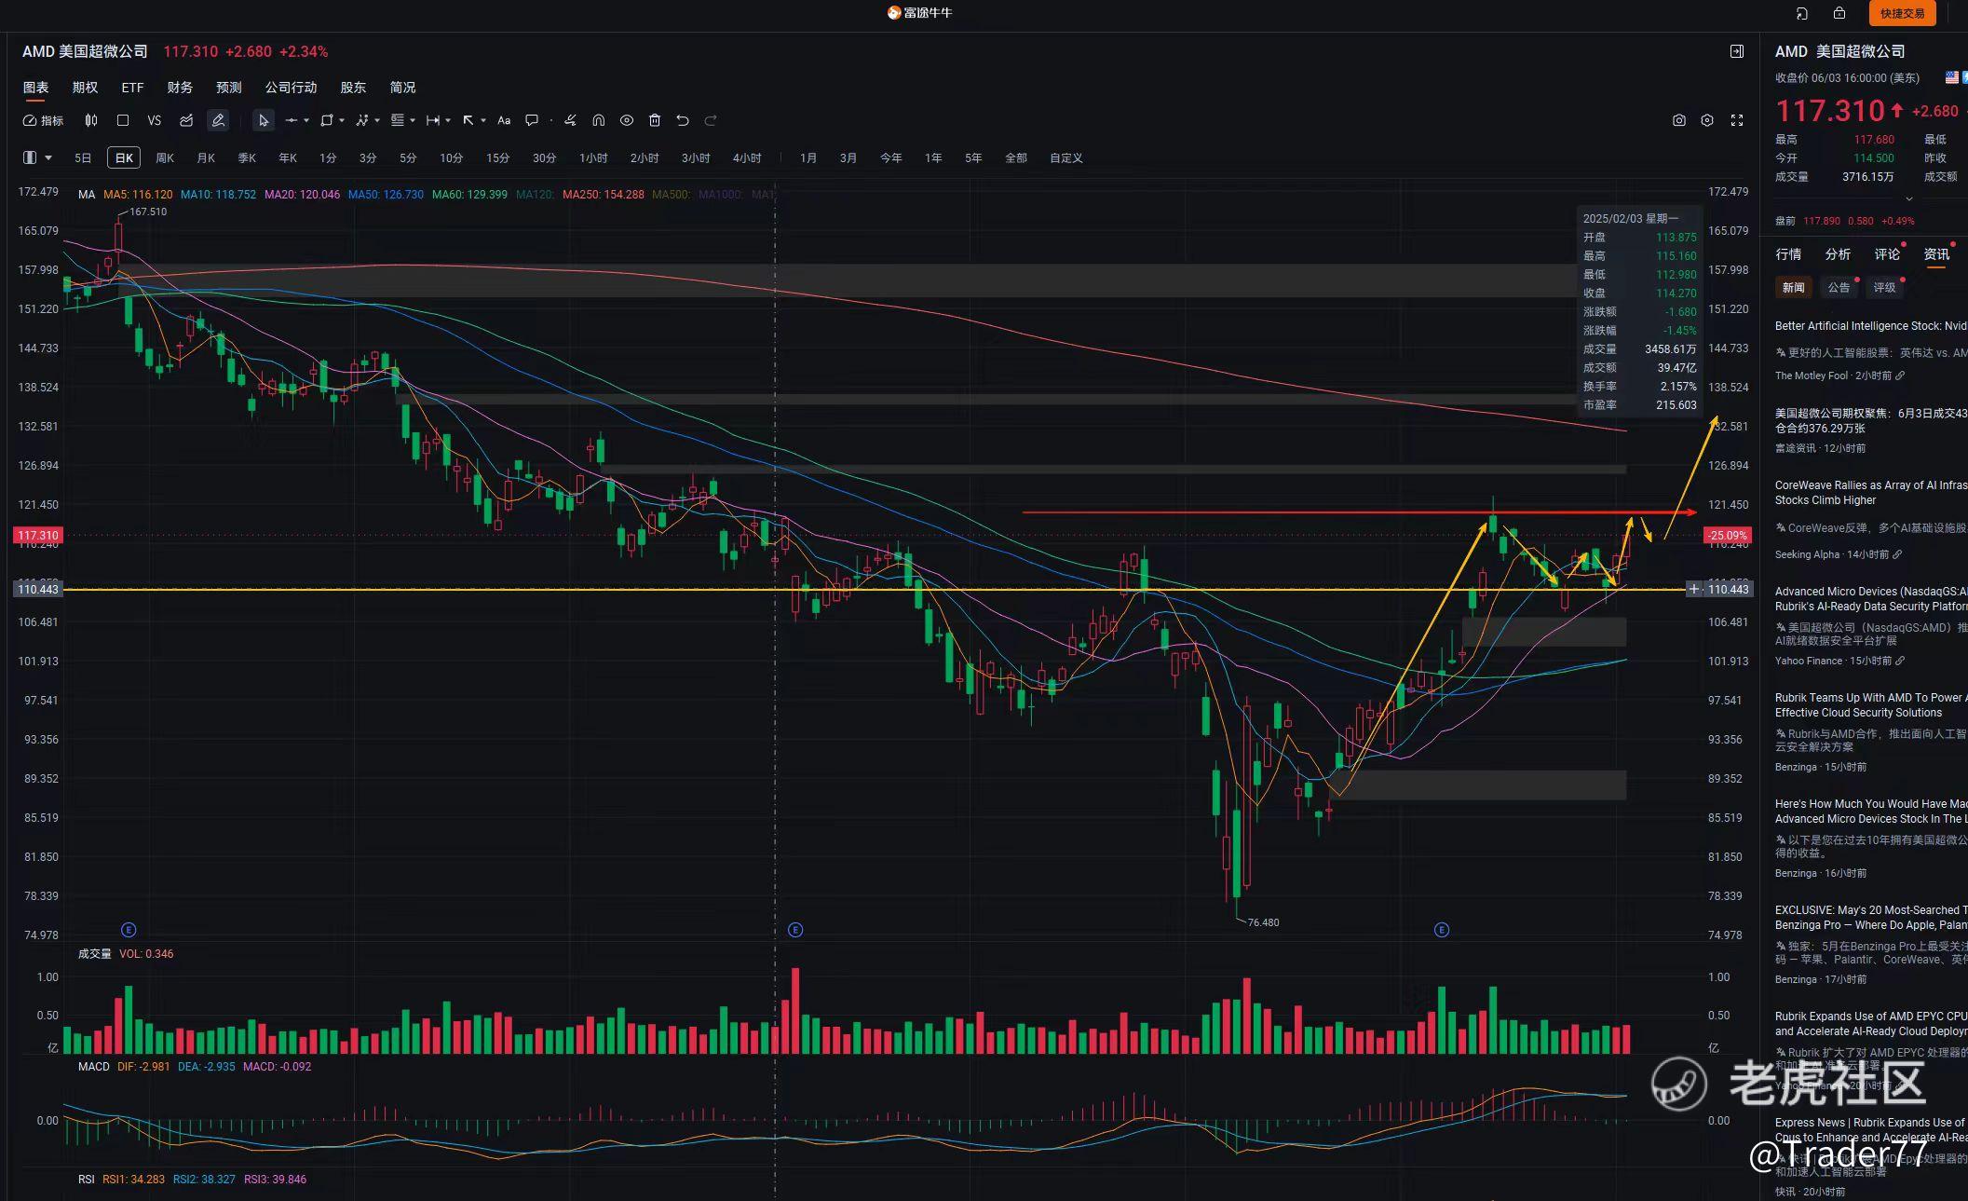Click the rotate-screen icon in title bar
This screenshot has width=1968, height=1201.
tap(1802, 13)
